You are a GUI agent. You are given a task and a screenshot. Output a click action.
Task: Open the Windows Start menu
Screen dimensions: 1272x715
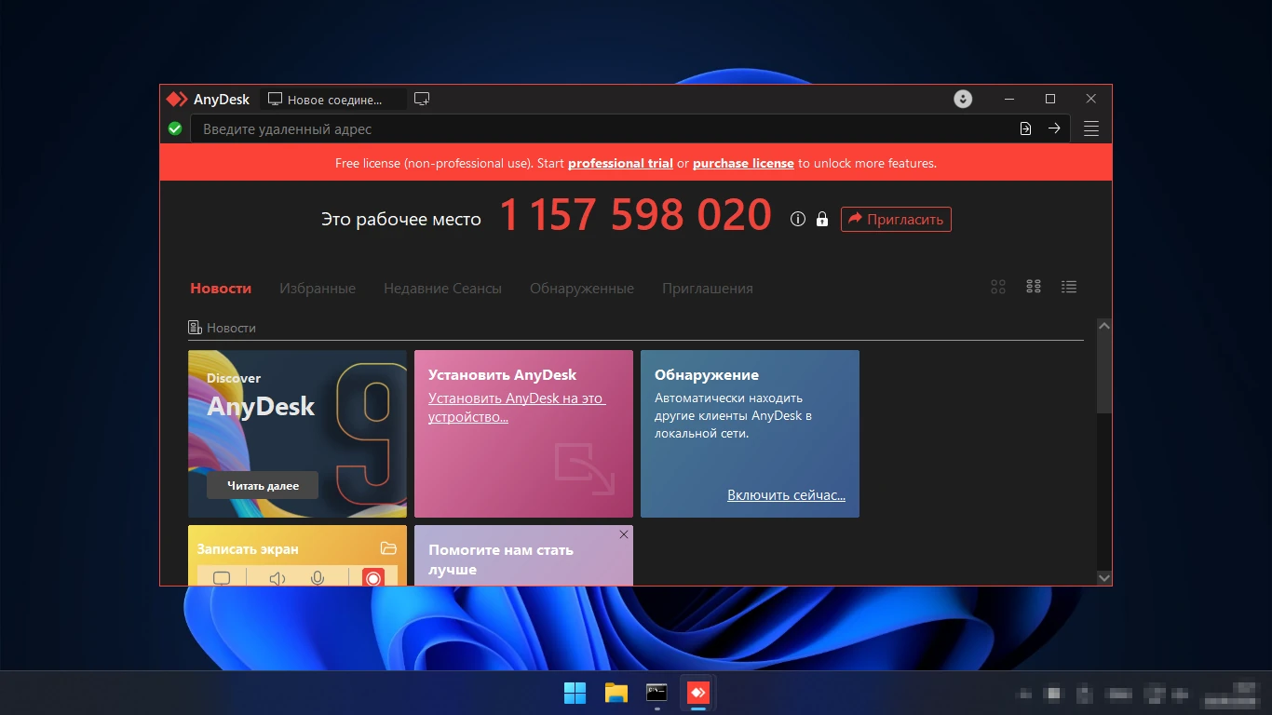tap(575, 693)
